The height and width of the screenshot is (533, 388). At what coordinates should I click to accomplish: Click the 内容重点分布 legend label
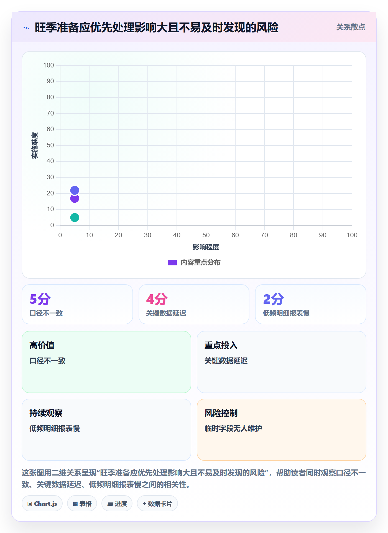[x=200, y=262]
